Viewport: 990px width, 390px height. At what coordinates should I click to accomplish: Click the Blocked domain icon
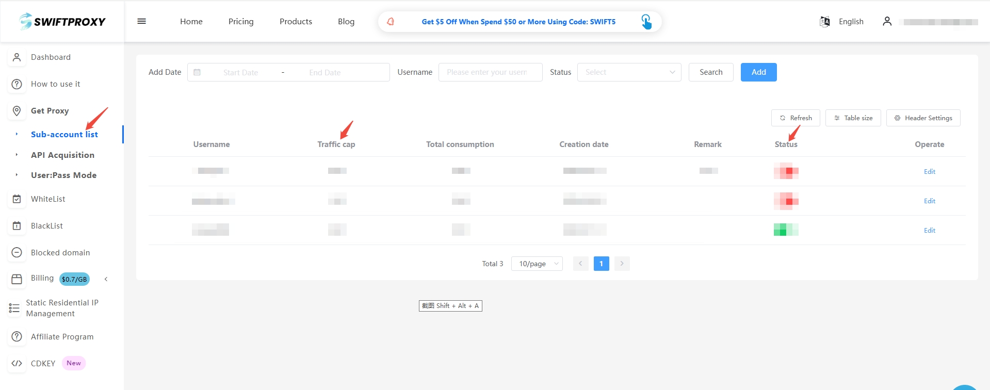(17, 253)
